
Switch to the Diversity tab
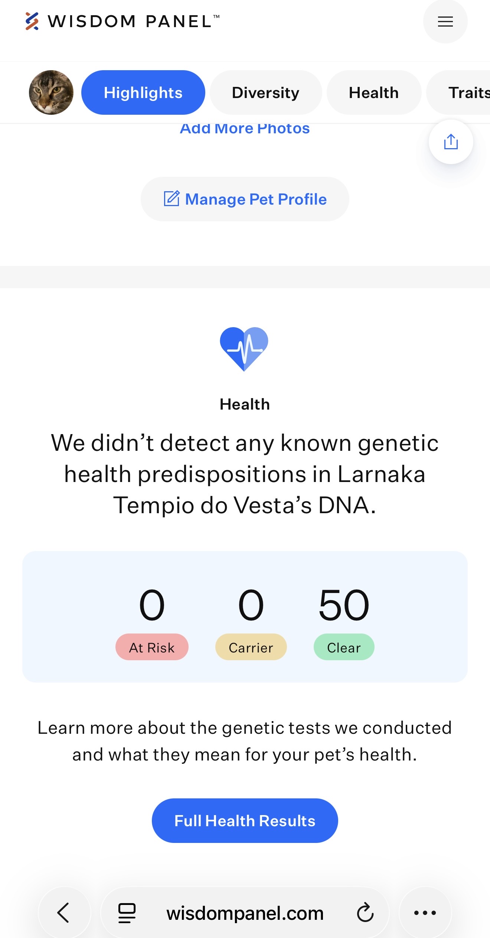pyautogui.click(x=266, y=92)
